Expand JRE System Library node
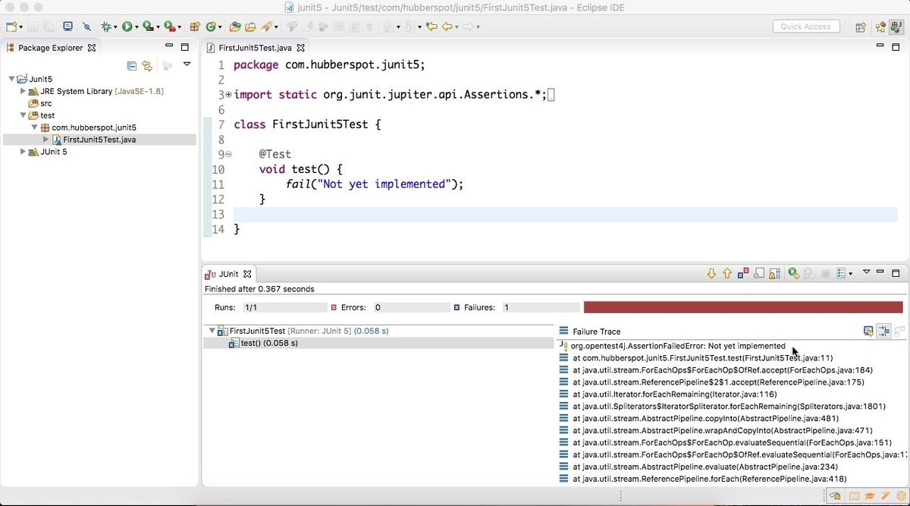 click(23, 91)
